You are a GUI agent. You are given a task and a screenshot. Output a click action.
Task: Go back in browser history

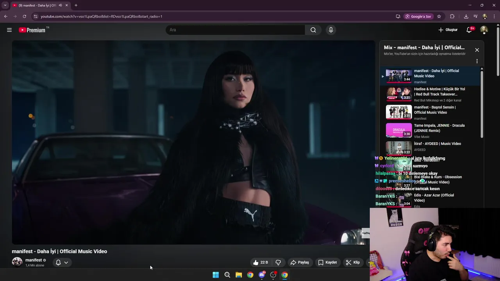coord(5,16)
